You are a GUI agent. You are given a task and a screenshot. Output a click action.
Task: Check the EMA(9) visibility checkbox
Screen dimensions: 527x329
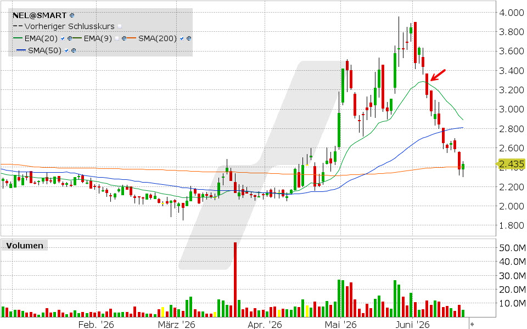(116, 38)
